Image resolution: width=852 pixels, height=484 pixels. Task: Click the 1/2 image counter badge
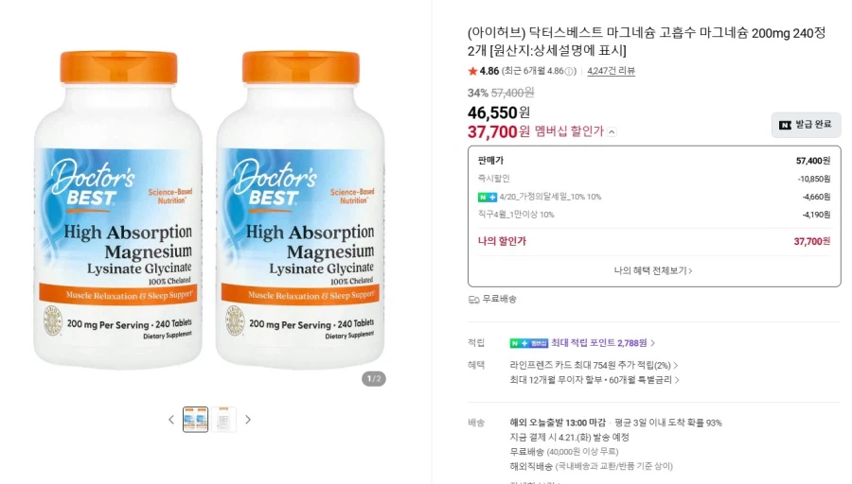(374, 379)
